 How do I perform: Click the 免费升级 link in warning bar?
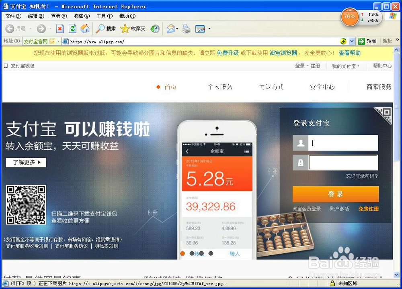coord(228,53)
